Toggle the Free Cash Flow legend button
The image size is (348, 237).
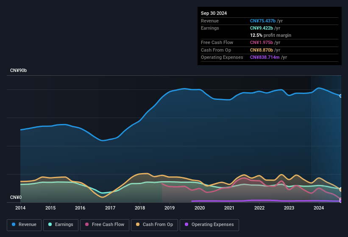pos(105,225)
